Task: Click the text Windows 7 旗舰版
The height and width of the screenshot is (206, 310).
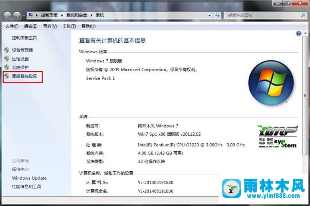Action: (104, 61)
